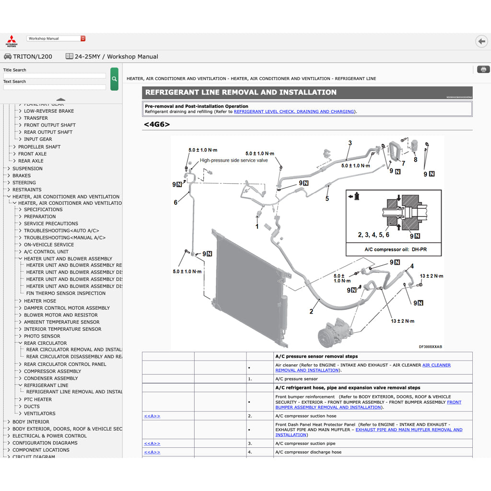491x491 pixels.
Task: Click the 24-25MY / Workshop Manual breadcrumb
Action: click(113, 56)
